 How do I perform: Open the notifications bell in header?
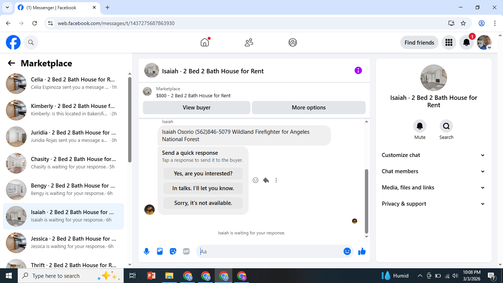pyautogui.click(x=467, y=42)
